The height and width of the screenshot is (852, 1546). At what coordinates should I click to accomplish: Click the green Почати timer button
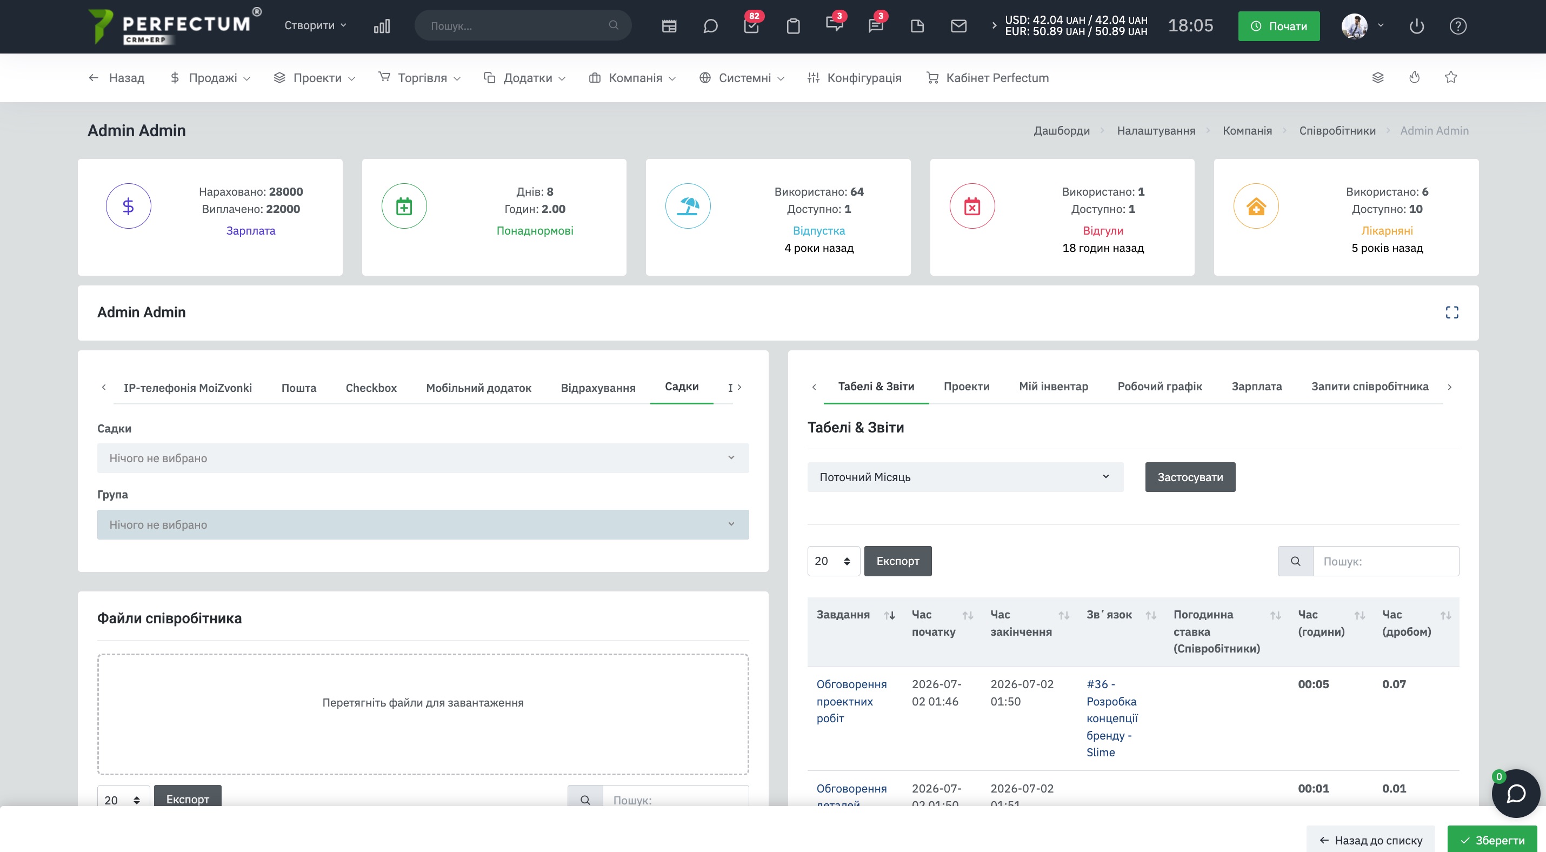point(1278,26)
